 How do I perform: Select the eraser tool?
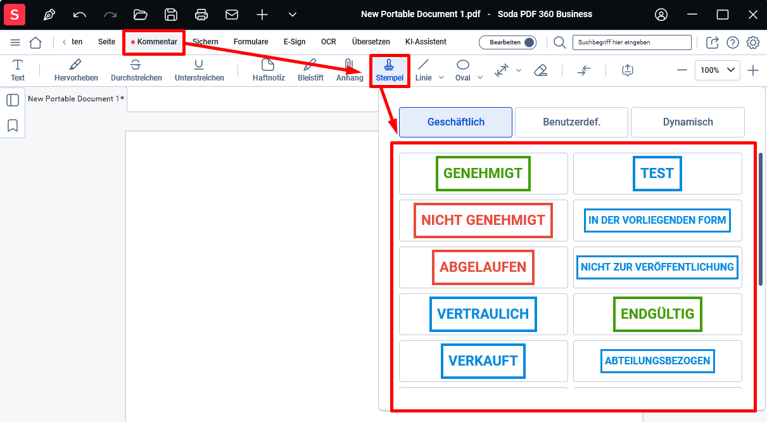point(540,70)
